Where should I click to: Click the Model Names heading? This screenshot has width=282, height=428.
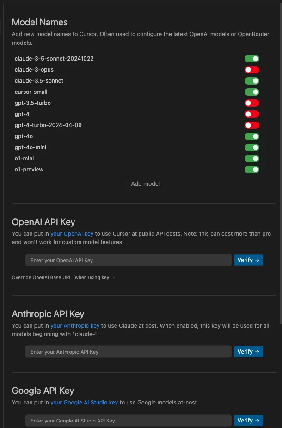(40, 22)
